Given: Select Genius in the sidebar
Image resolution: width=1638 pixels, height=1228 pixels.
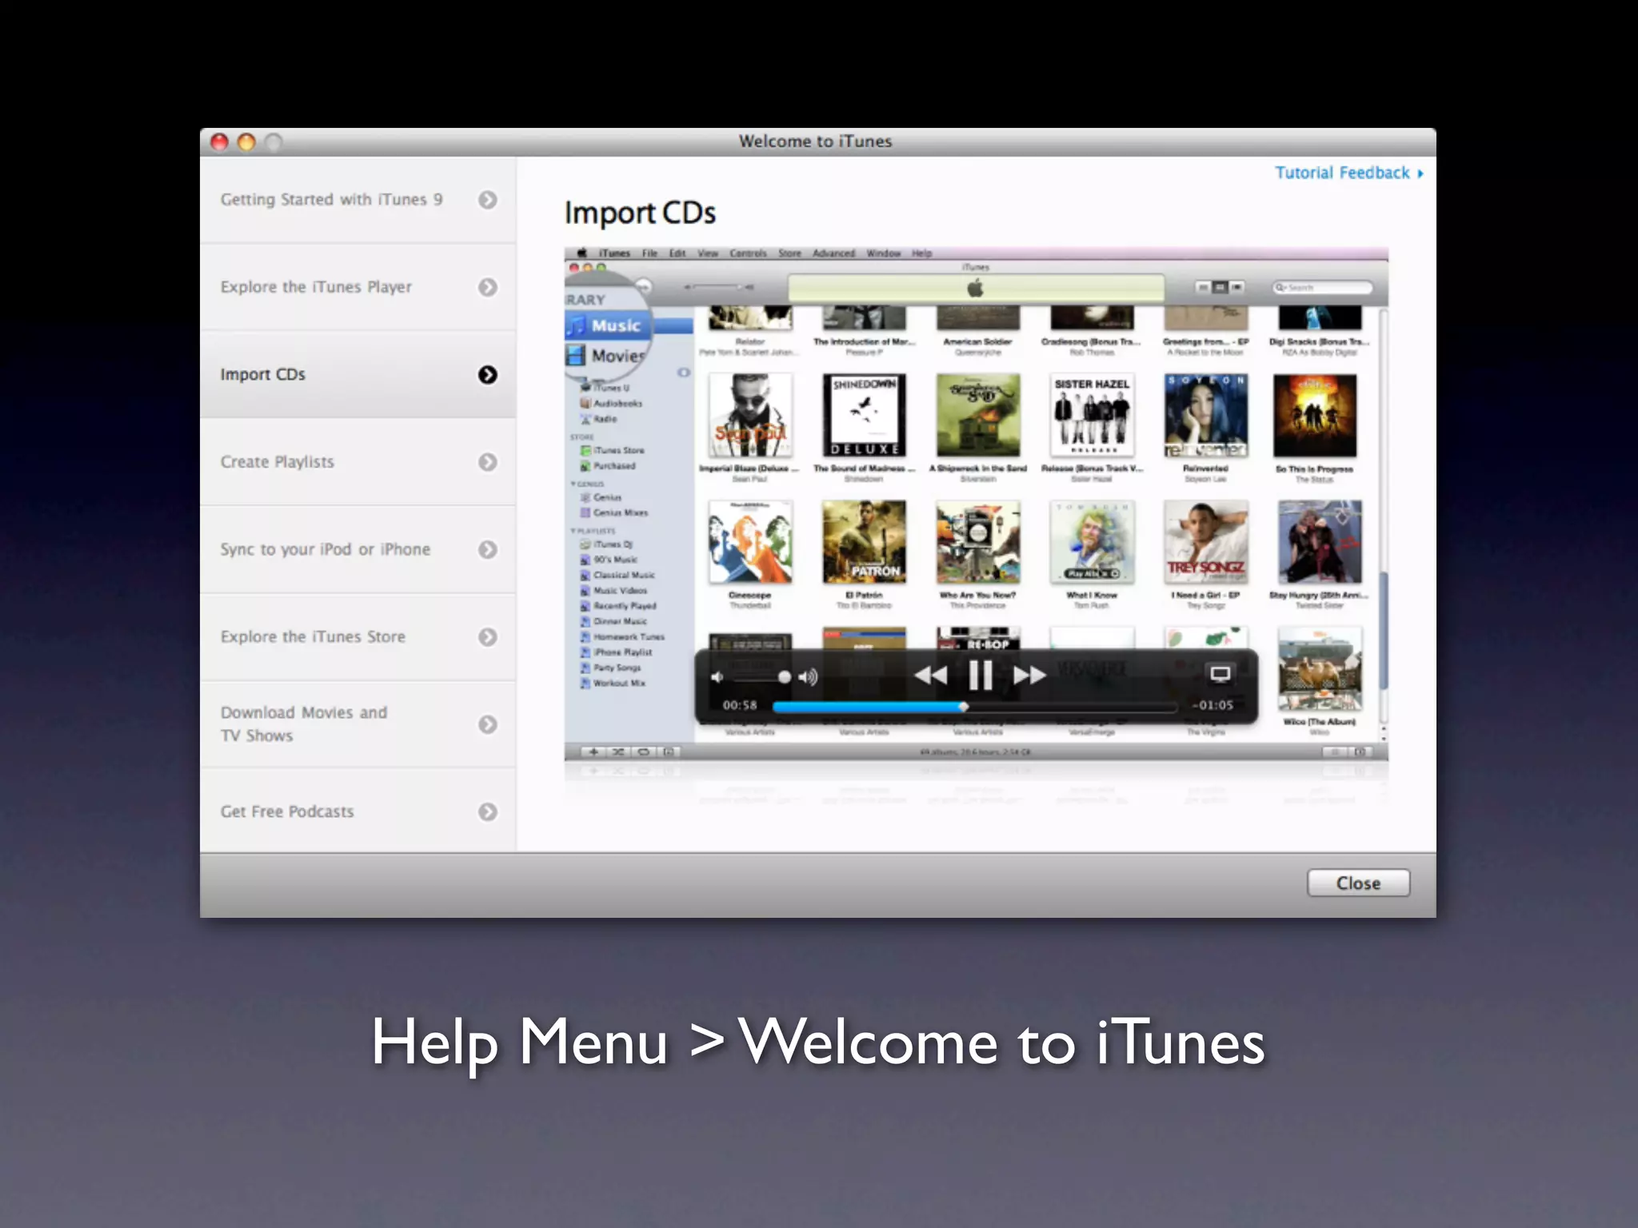Looking at the screenshot, I should click(x=601, y=497).
